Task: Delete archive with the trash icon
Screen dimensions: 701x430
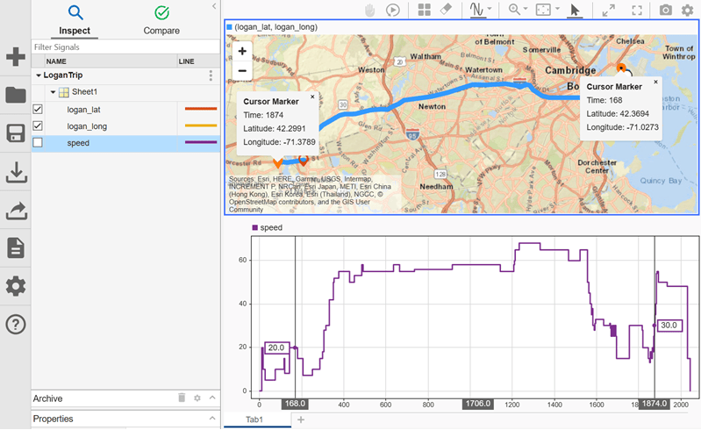Action: click(182, 398)
